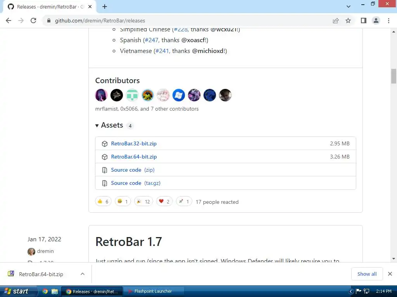Viewport: 397px width, 297px height.
Task: Open the tab search dropdown chevron
Action: [349, 7]
